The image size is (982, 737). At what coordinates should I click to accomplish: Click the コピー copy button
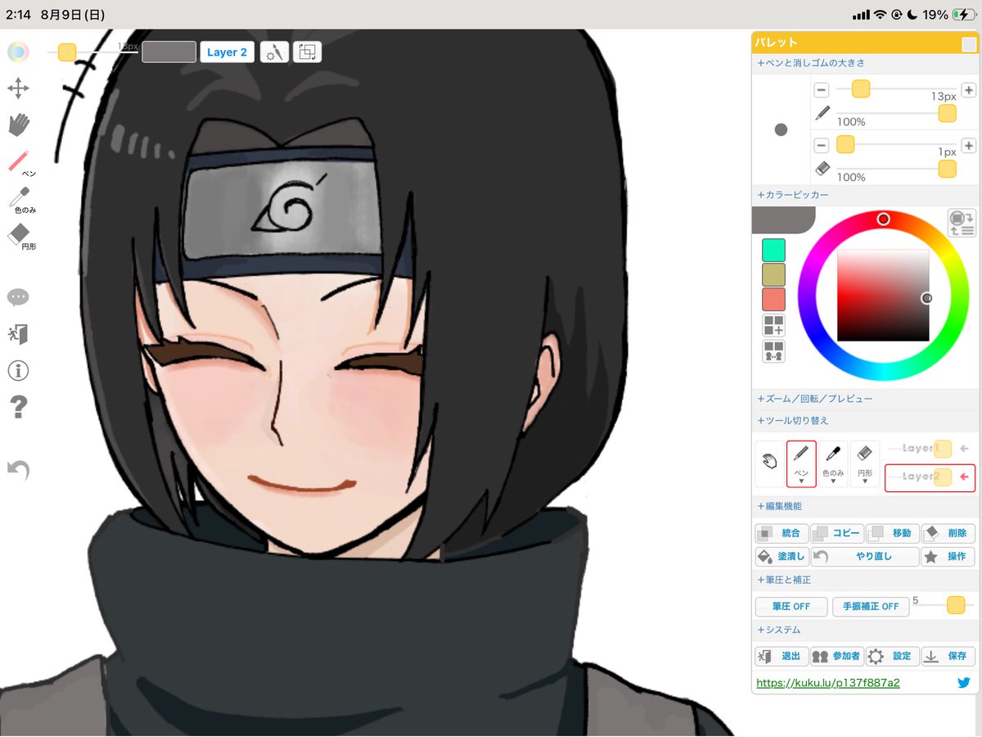[x=837, y=533]
